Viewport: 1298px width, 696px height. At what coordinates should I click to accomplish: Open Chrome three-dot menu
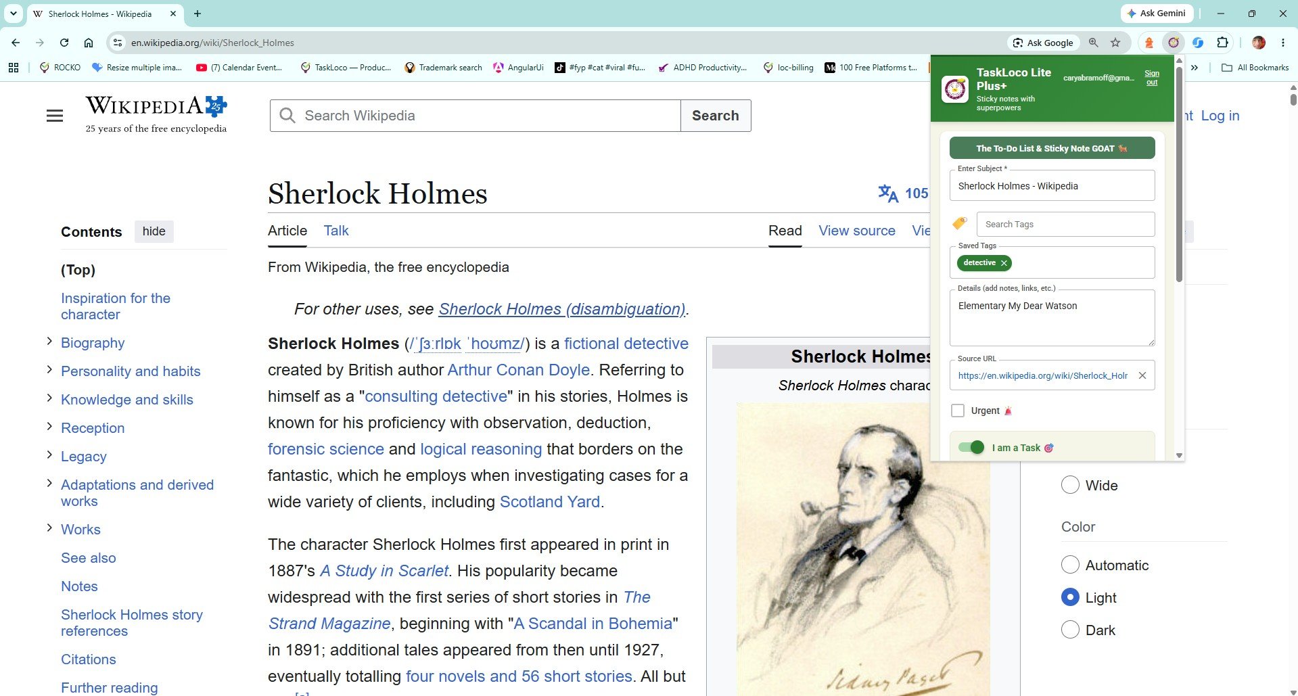tap(1282, 43)
